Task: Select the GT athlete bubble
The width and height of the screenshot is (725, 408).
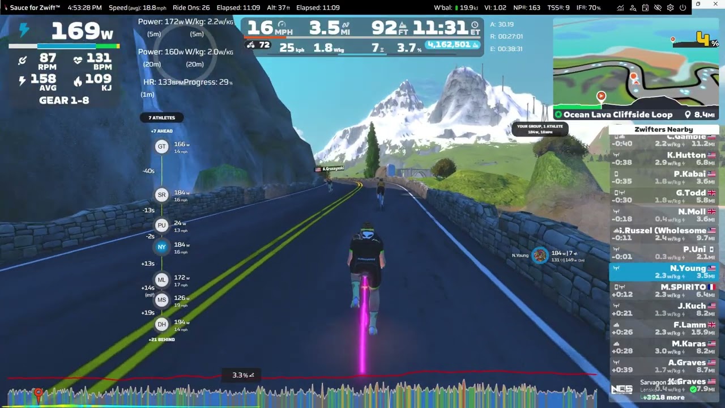Action: (162, 147)
